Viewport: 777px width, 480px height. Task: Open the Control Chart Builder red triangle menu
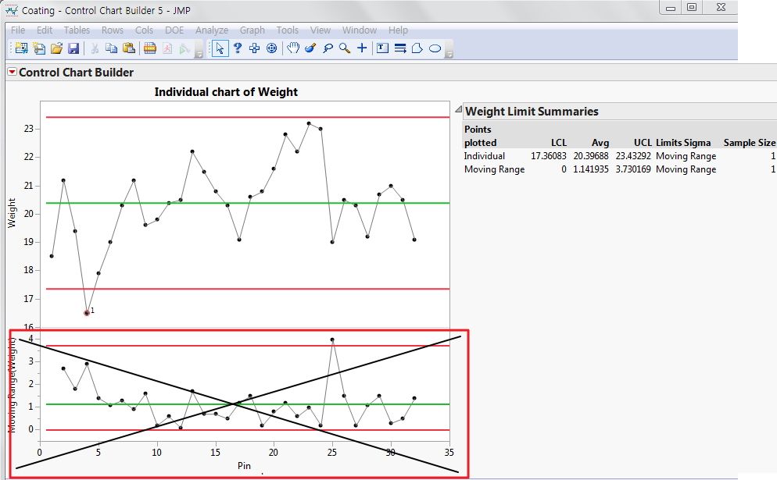[11, 72]
